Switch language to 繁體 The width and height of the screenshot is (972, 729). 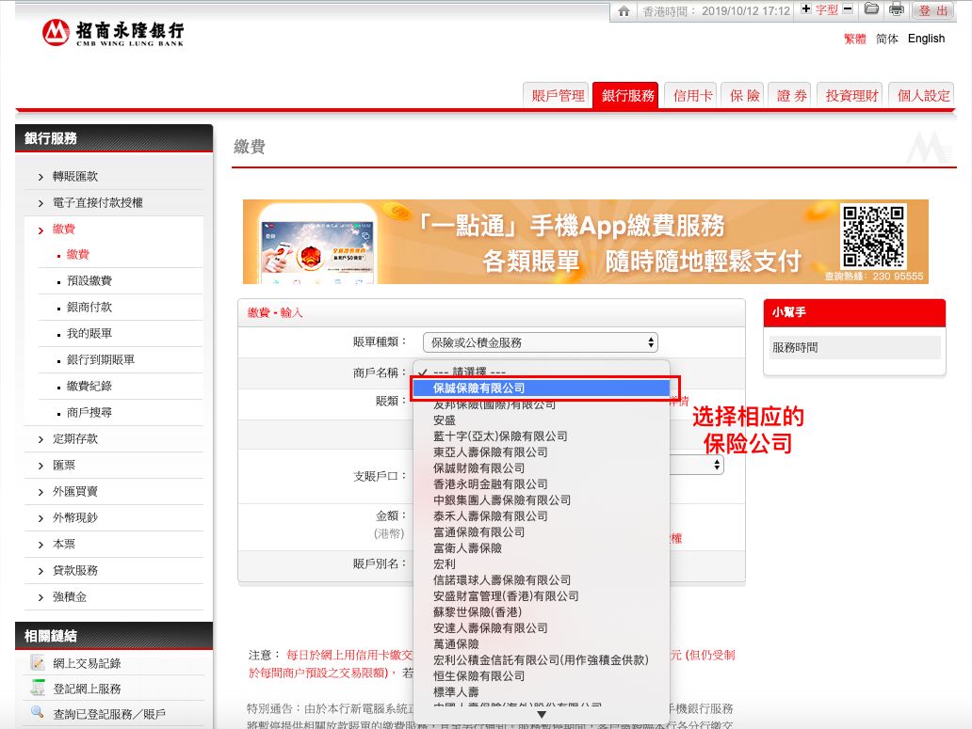[x=855, y=39]
